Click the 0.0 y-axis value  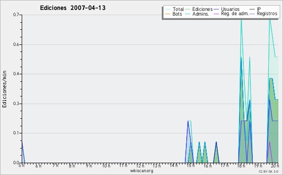click(16, 163)
